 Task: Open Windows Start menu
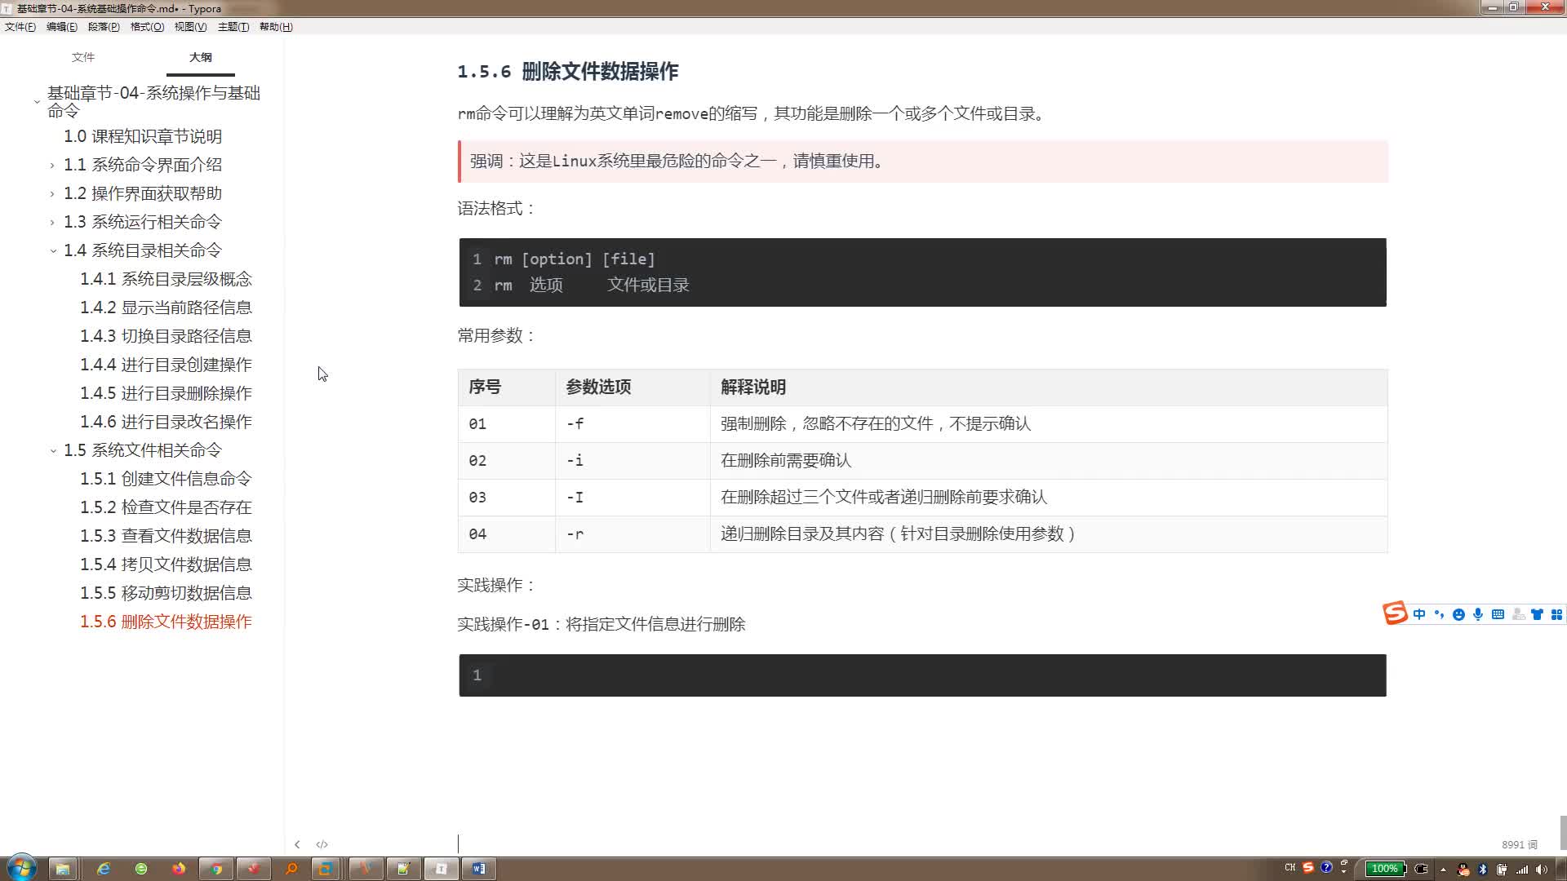click(x=21, y=868)
